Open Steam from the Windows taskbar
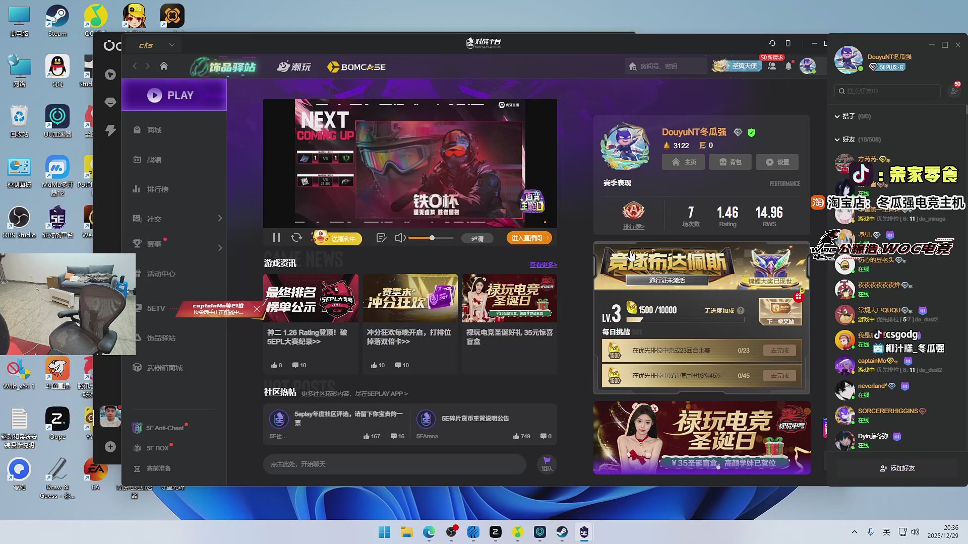 (562, 532)
